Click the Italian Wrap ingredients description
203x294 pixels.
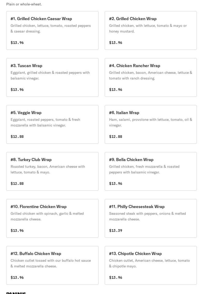click(151, 122)
